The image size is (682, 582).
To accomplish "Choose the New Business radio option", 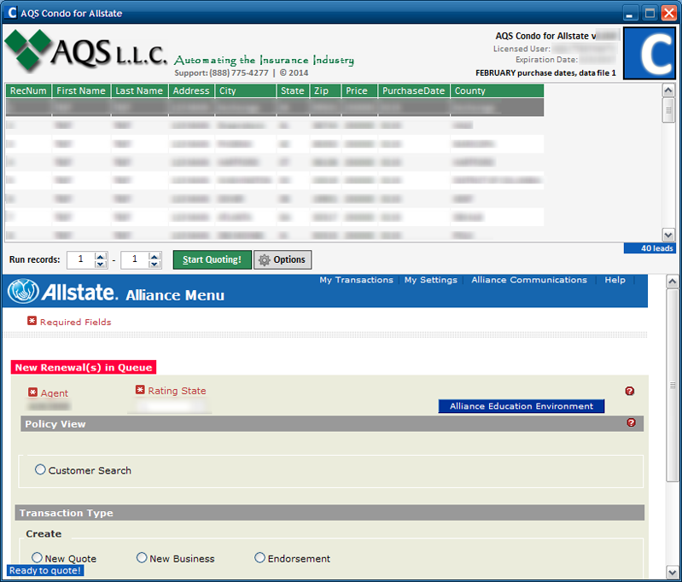I will pyautogui.click(x=142, y=558).
